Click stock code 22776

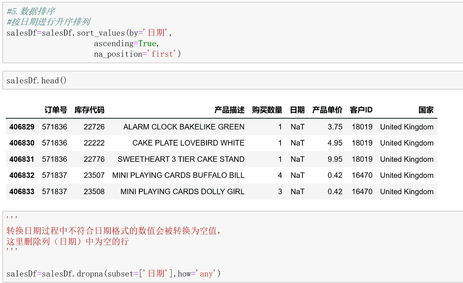coord(94,159)
